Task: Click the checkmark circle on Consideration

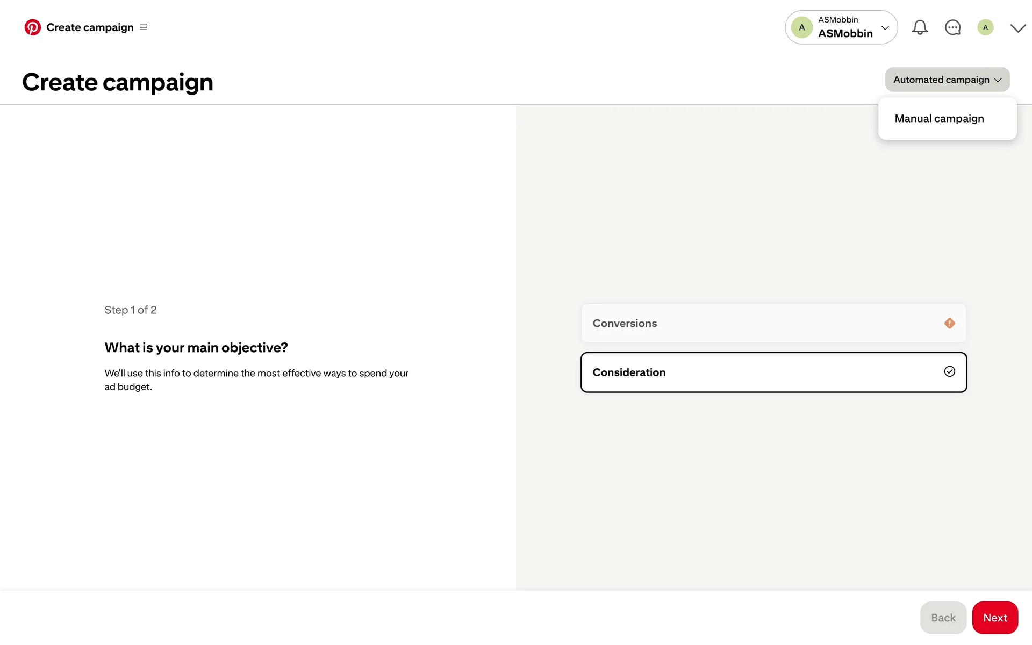Action: [949, 371]
